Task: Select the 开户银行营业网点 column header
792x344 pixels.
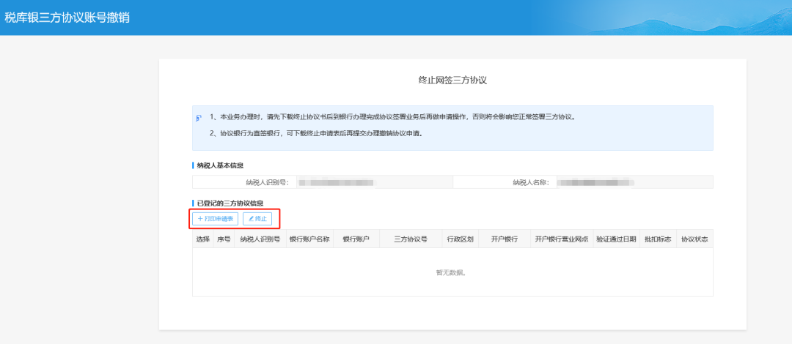Action: 562,239
